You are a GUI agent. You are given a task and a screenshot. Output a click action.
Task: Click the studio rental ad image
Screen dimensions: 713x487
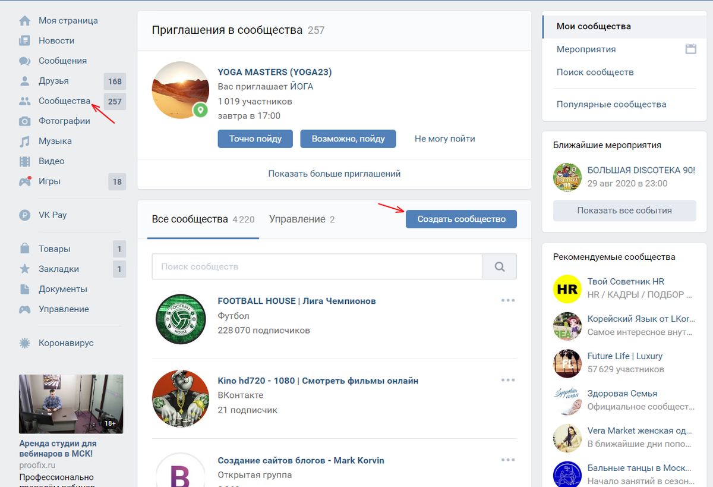[71, 404]
